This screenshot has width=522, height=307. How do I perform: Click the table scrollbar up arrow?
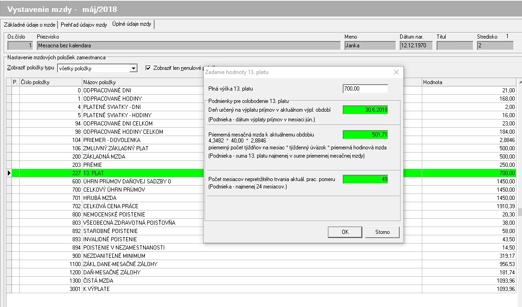pos(520,82)
